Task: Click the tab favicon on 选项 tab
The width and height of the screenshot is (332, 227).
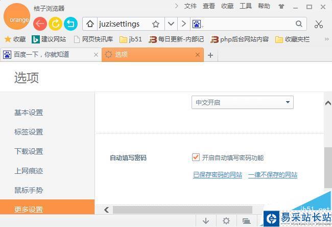Action: [109, 55]
